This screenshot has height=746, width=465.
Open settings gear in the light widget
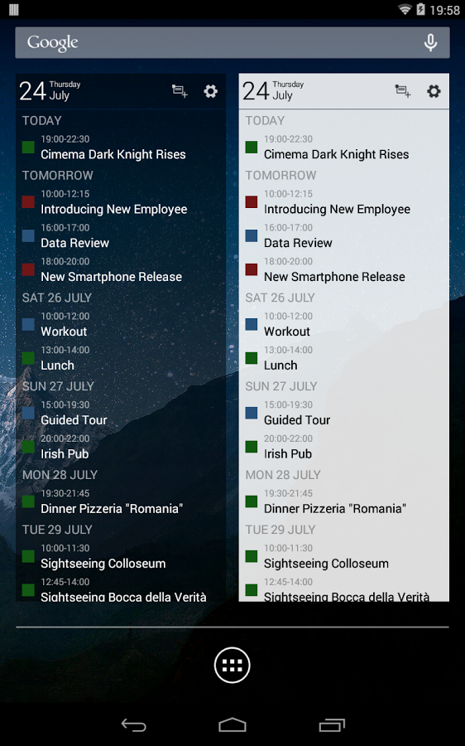click(434, 91)
